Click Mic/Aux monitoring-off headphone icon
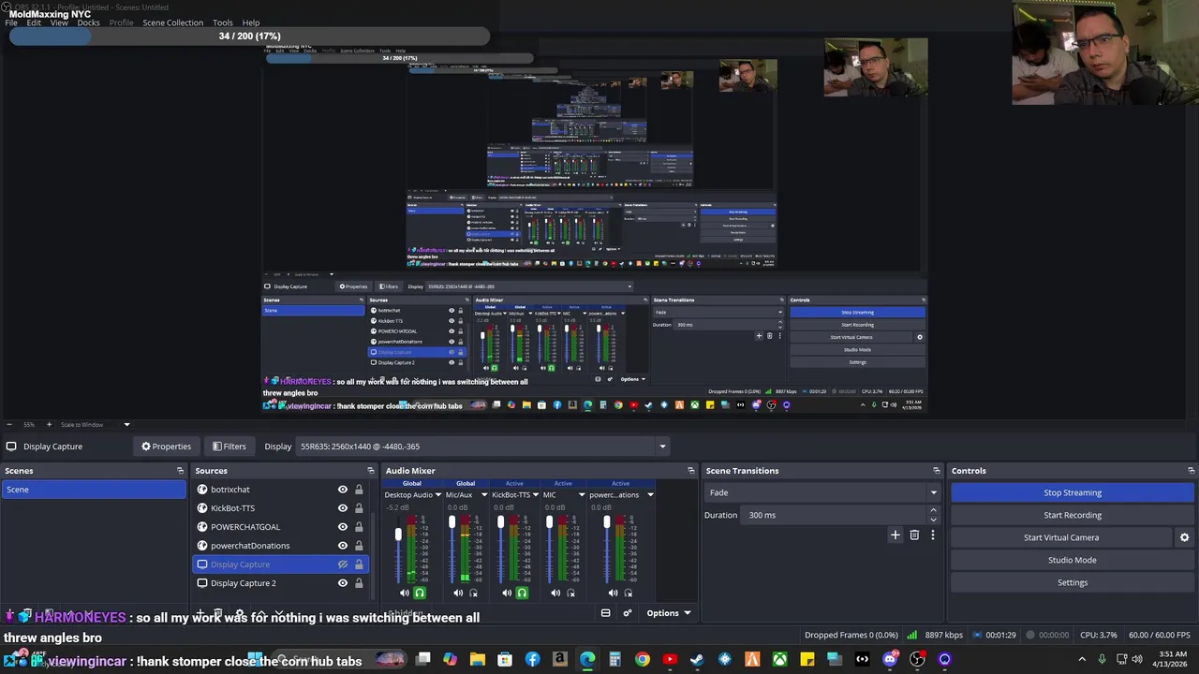 coord(473,593)
